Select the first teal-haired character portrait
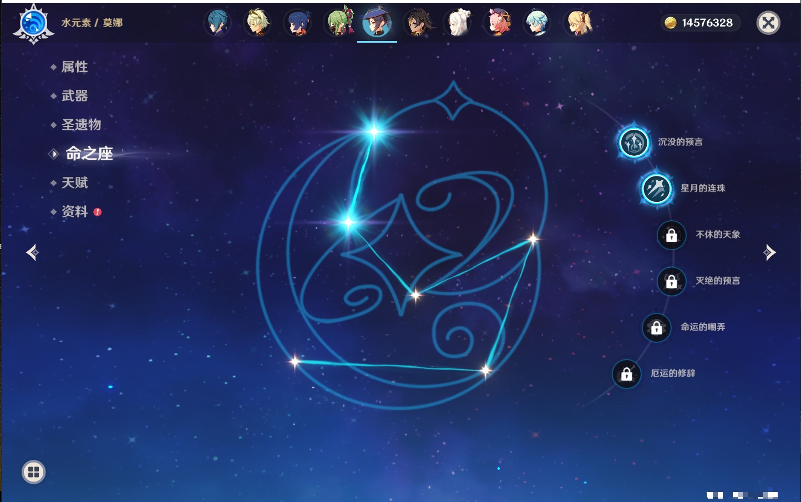This screenshot has height=502, width=801. click(217, 23)
